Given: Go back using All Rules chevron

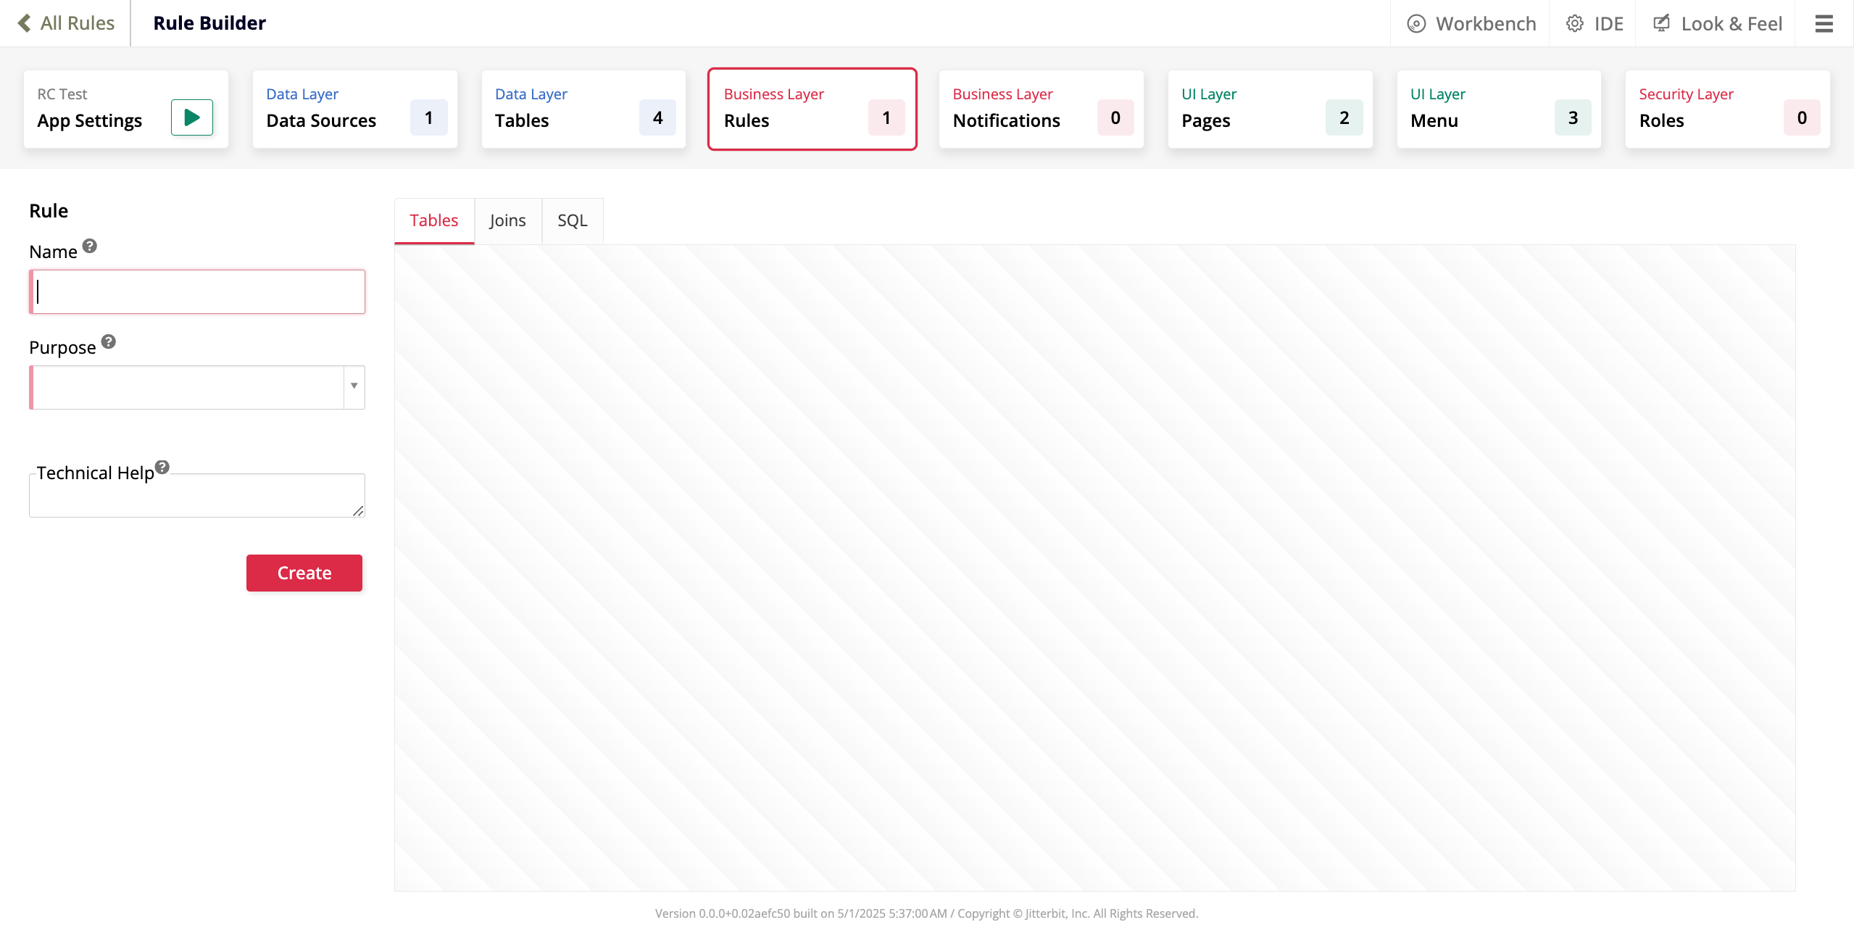Looking at the screenshot, I should [x=25, y=23].
